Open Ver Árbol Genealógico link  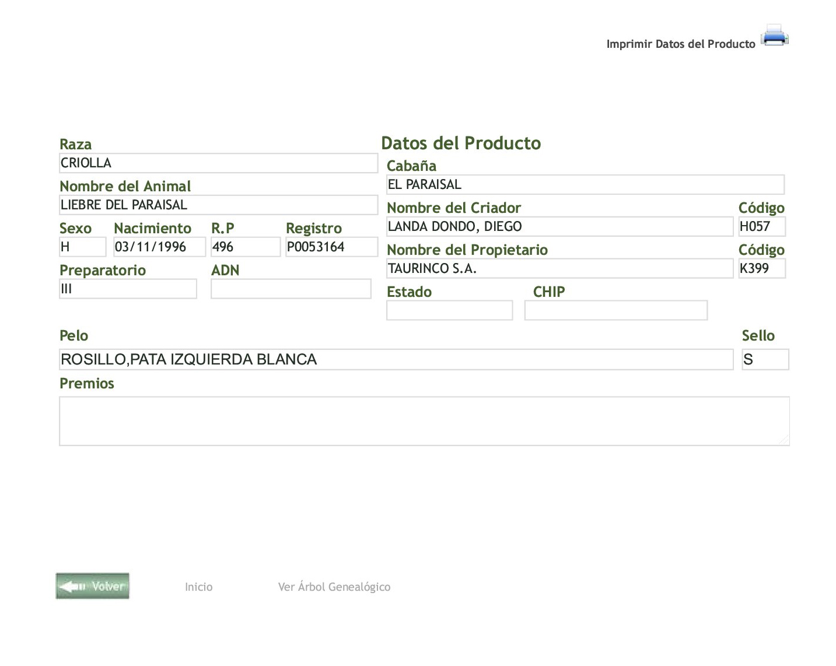point(334,587)
